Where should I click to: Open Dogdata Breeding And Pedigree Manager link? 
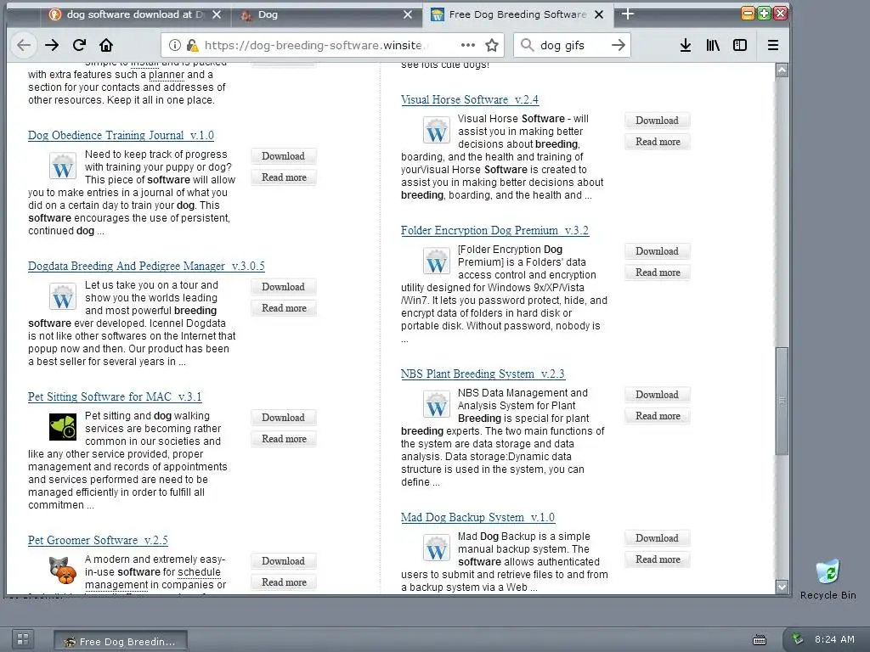click(146, 266)
